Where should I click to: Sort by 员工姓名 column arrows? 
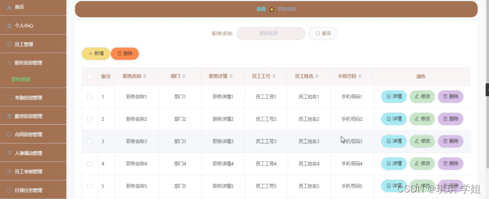coord(317,77)
